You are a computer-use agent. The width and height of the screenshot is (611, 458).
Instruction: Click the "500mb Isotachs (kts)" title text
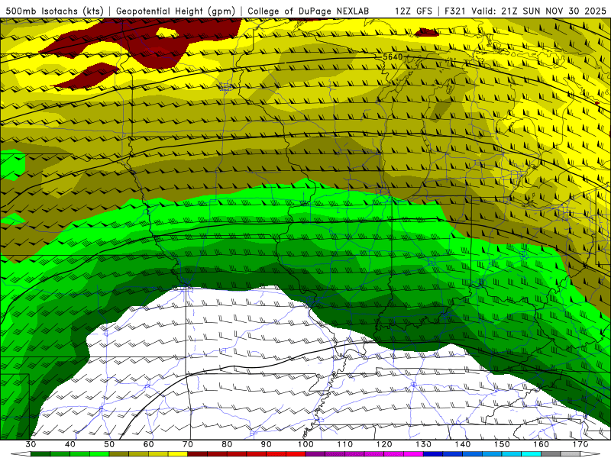click(x=54, y=11)
